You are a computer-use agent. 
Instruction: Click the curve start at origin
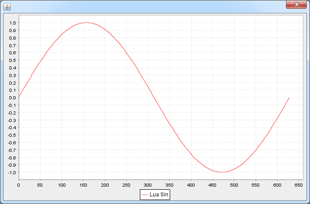pos(19,97)
